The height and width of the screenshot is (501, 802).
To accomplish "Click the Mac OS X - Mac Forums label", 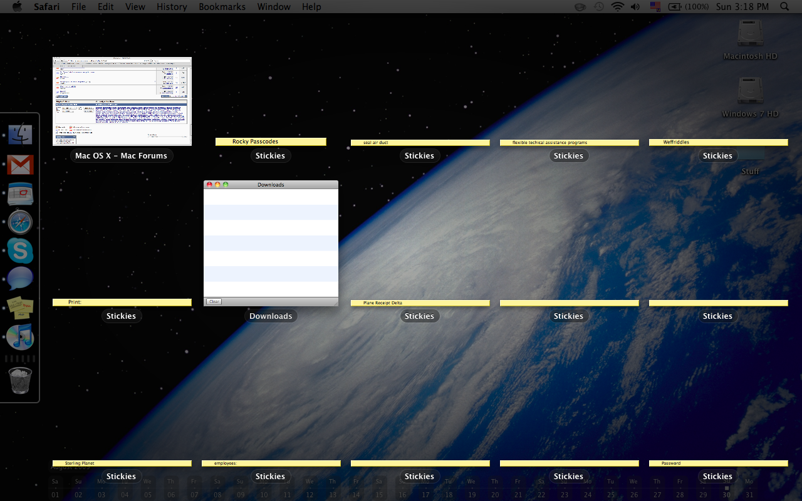I will click(x=122, y=156).
